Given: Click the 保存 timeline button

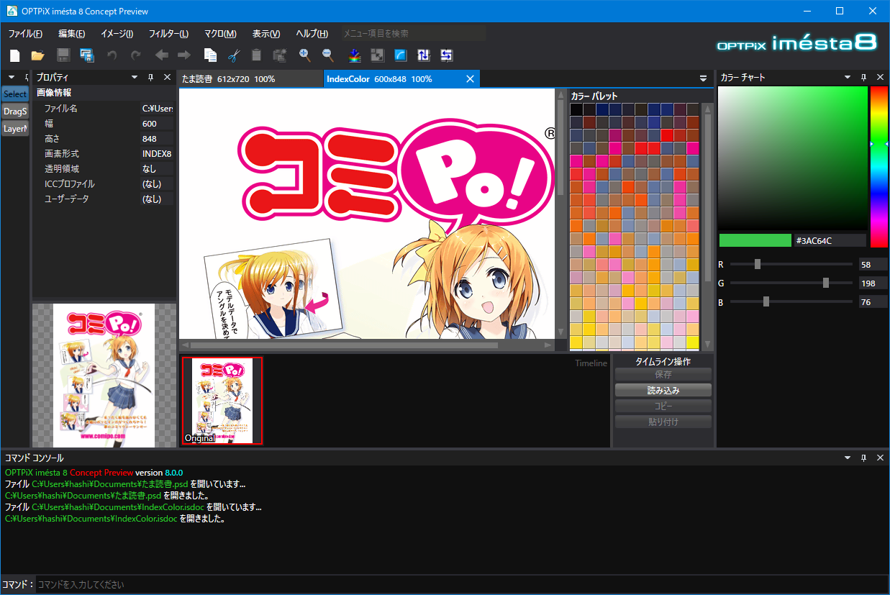Looking at the screenshot, I should (663, 375).
